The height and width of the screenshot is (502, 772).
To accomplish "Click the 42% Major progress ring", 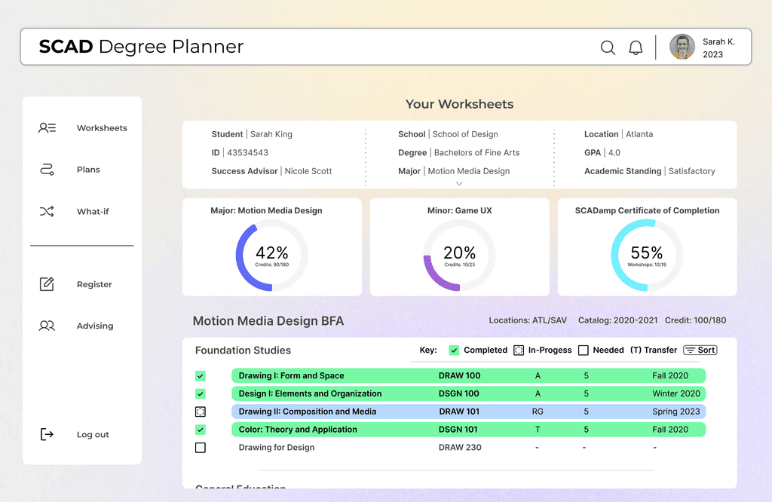I will pos(271,255).
